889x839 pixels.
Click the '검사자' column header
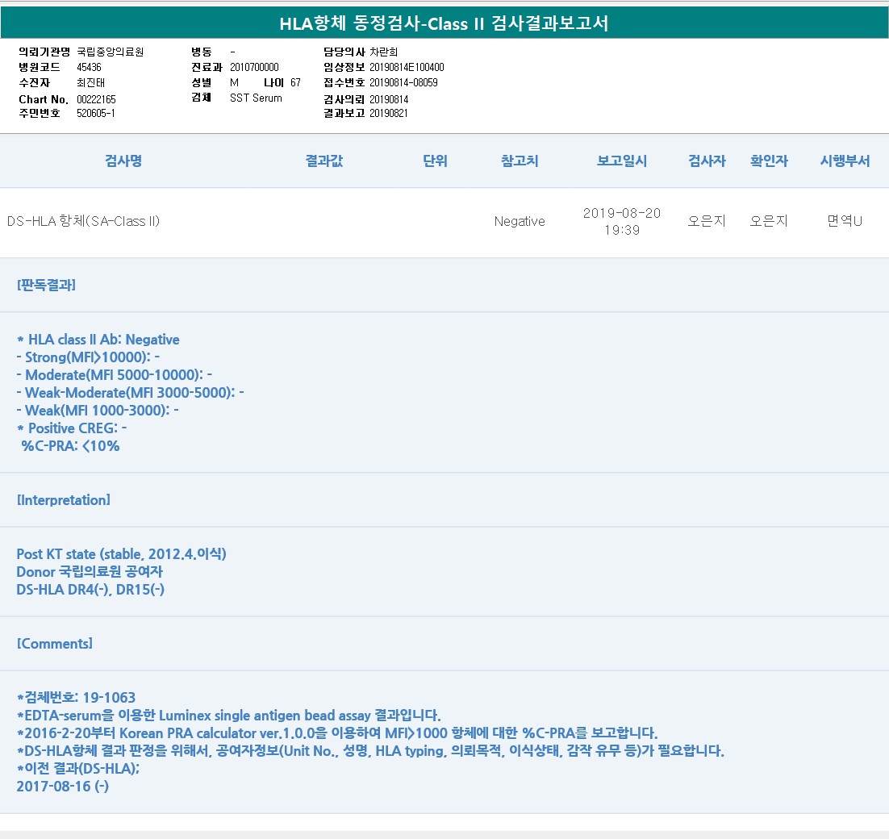707,161
